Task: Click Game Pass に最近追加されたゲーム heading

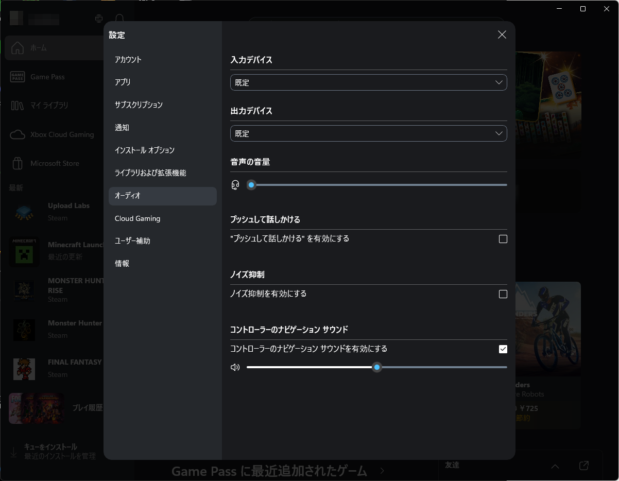Action: (x=269, y=471)
